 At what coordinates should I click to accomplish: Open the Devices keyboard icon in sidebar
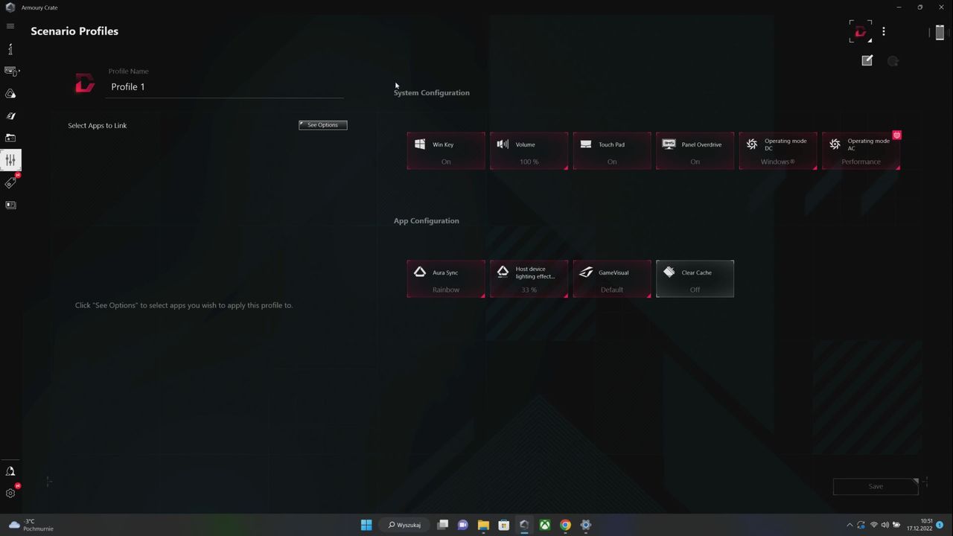point(10,71)
